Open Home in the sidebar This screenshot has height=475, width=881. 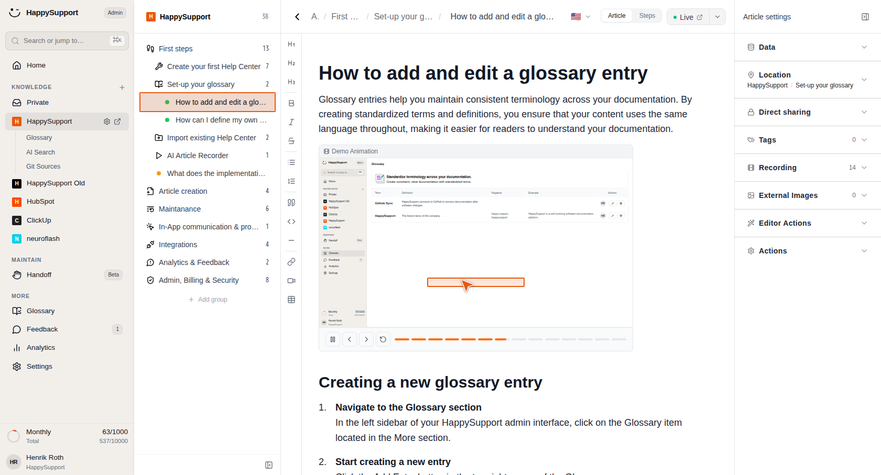pos(67,65)
